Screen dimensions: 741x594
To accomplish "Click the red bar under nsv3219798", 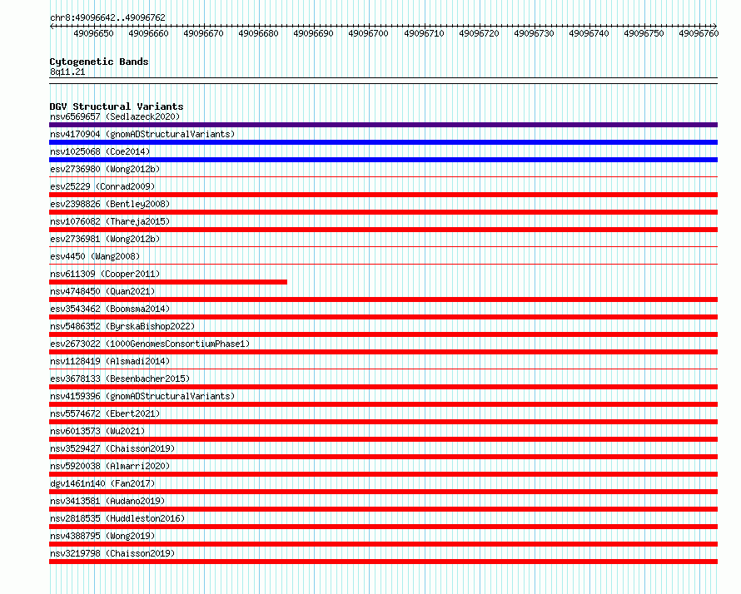I will click(x=383, y=562).
